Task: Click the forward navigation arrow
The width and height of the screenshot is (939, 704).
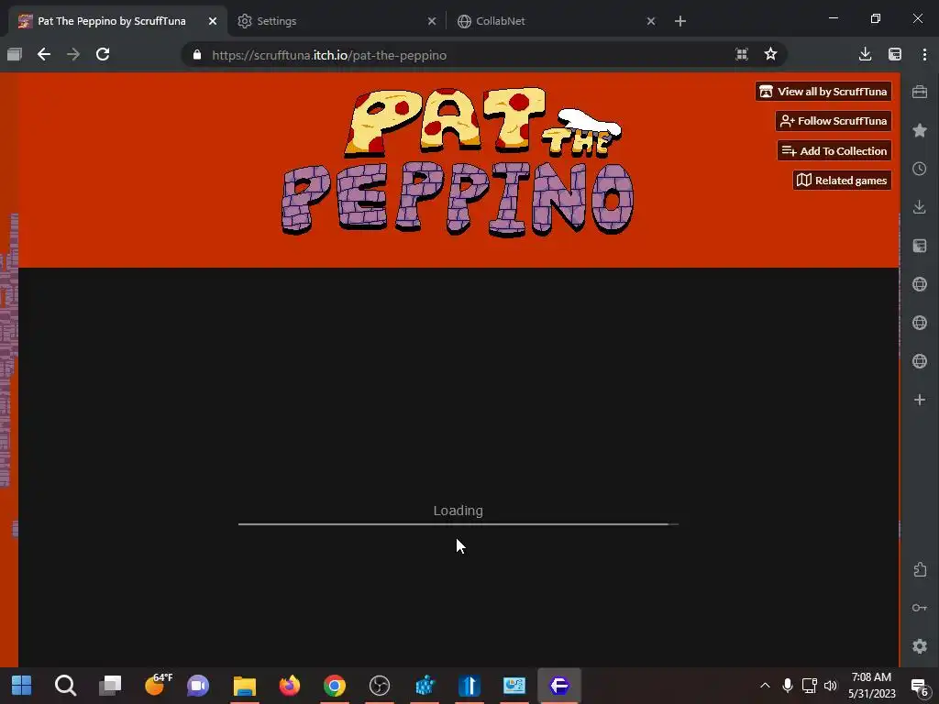Action: coord(73,54)
